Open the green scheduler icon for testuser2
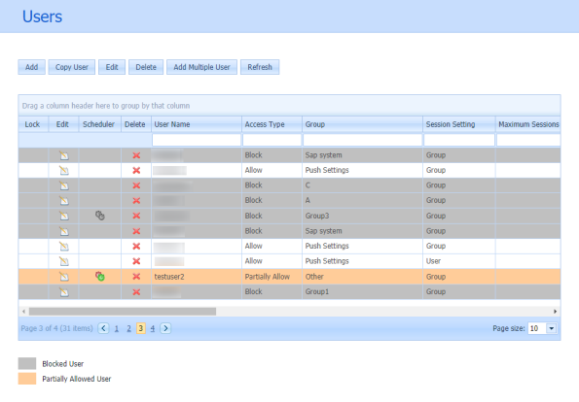Screen dimensions: 579x402 pos(100,277)
